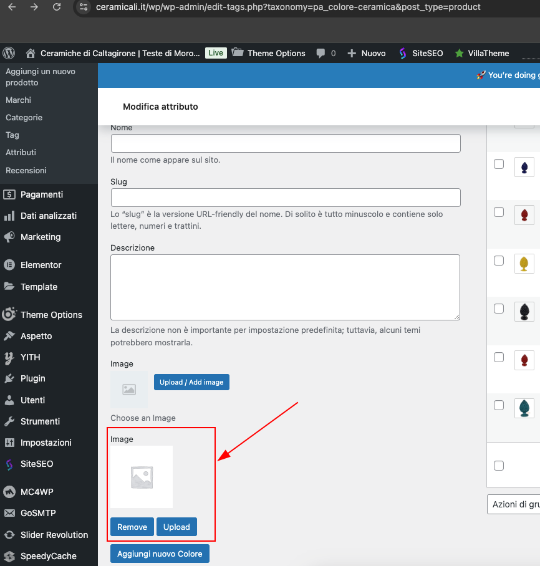This screenshot has height=566, width=540.
Task: Click the home icon beside site name
Action: [x=31, y=54]
